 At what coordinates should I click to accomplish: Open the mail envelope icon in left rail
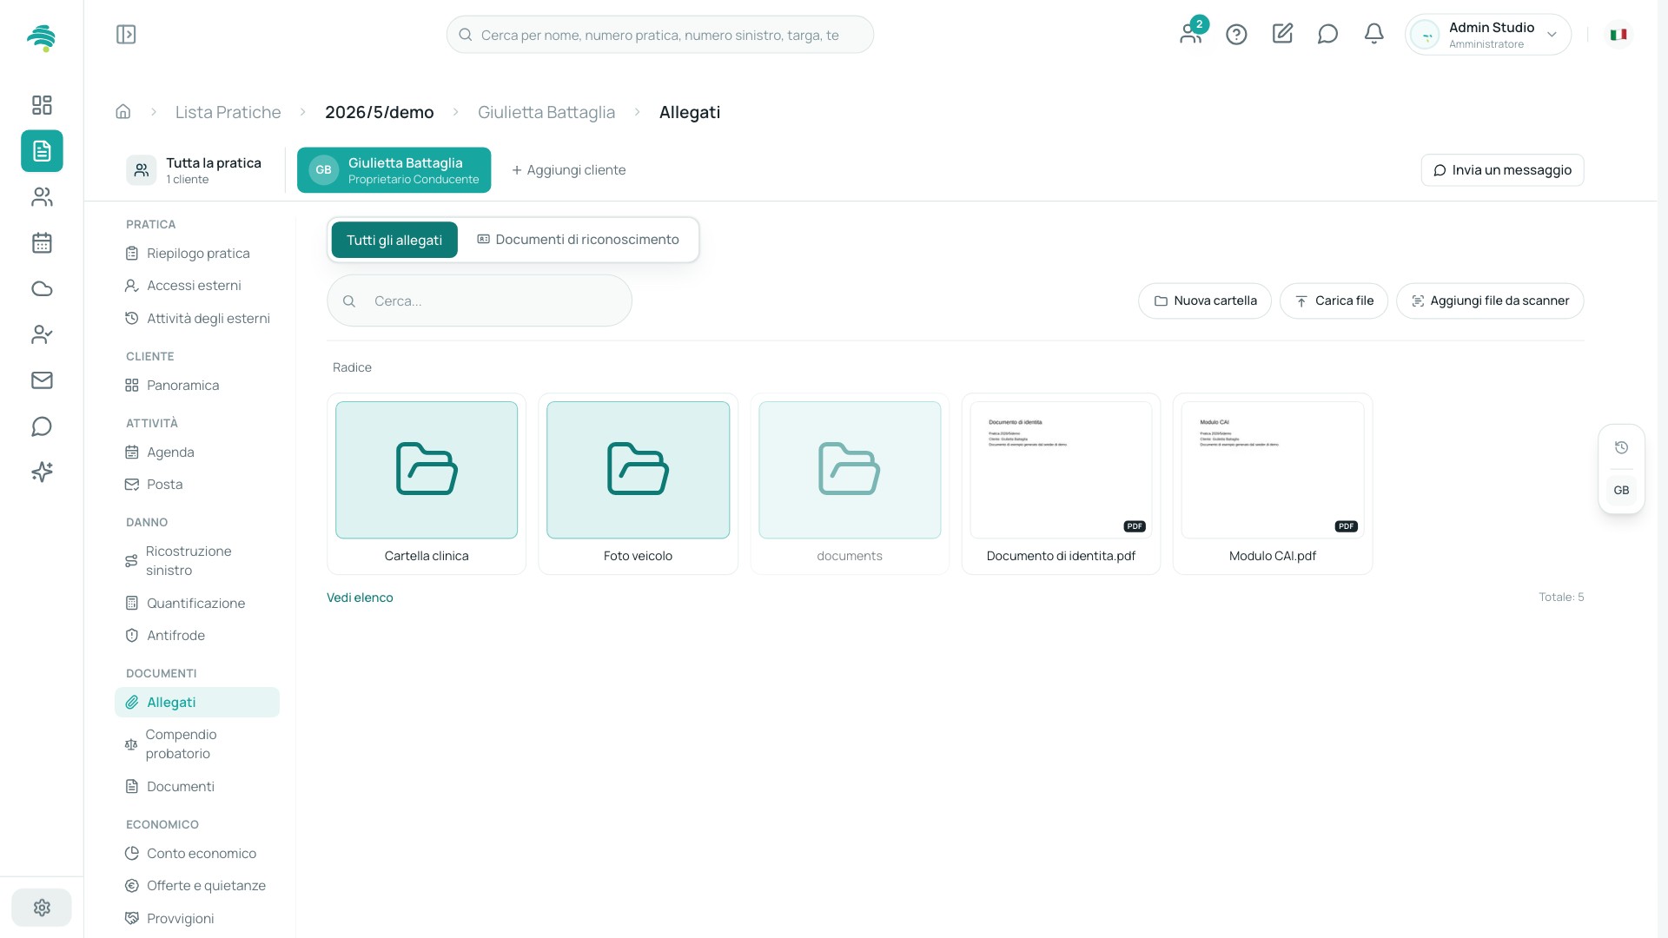tap(42, 380)
